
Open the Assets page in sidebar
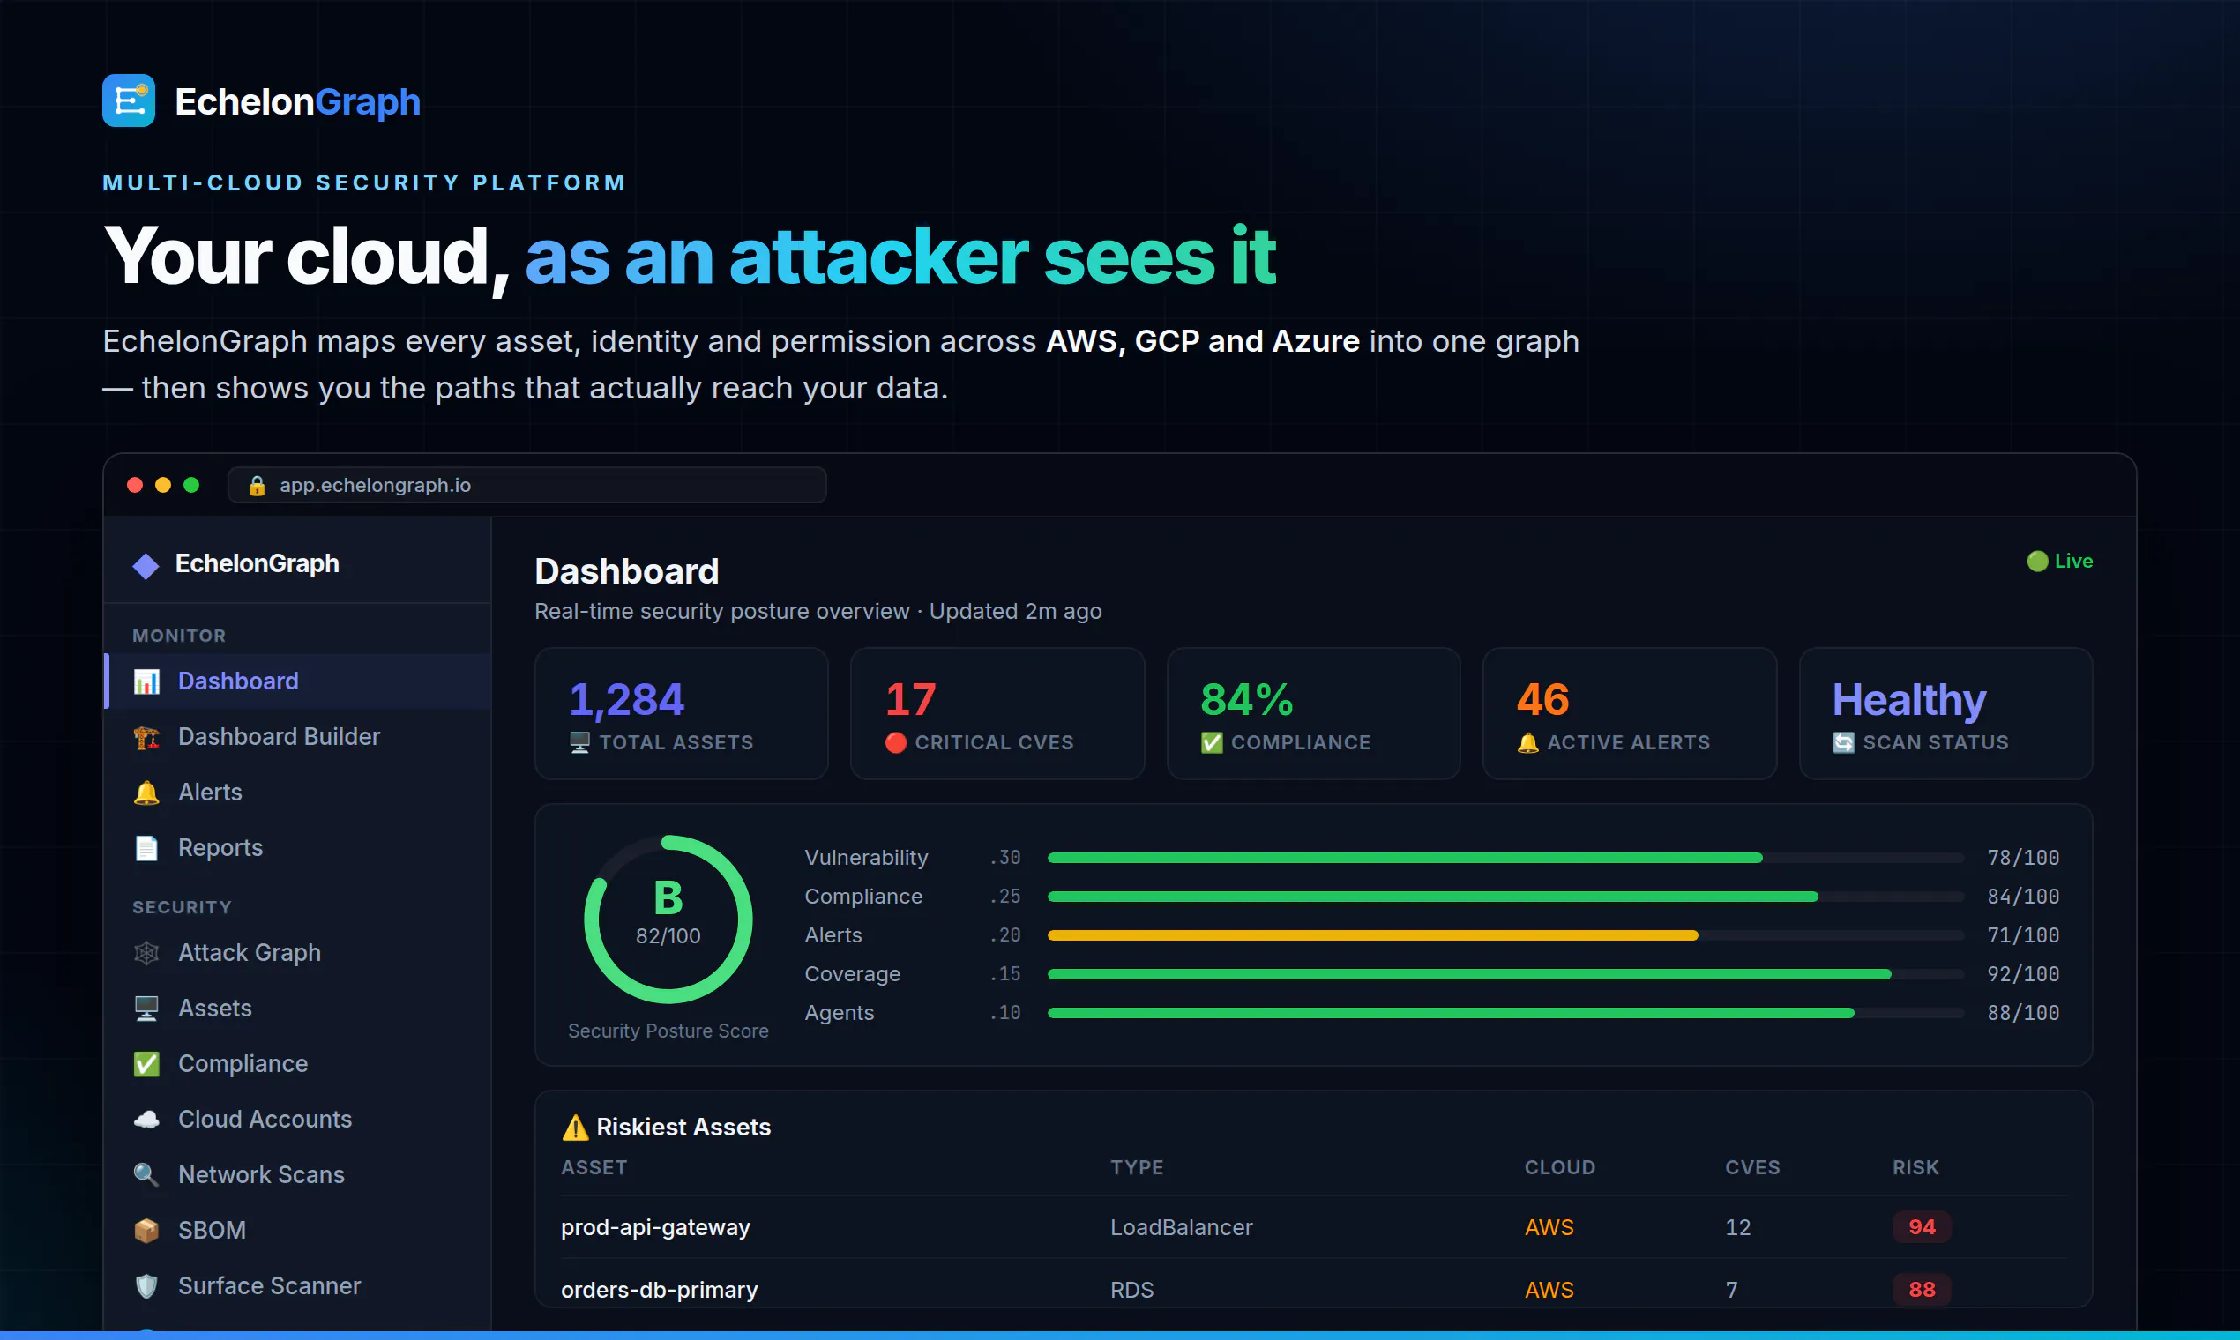pyautogui.click(x=298, y=1009)
